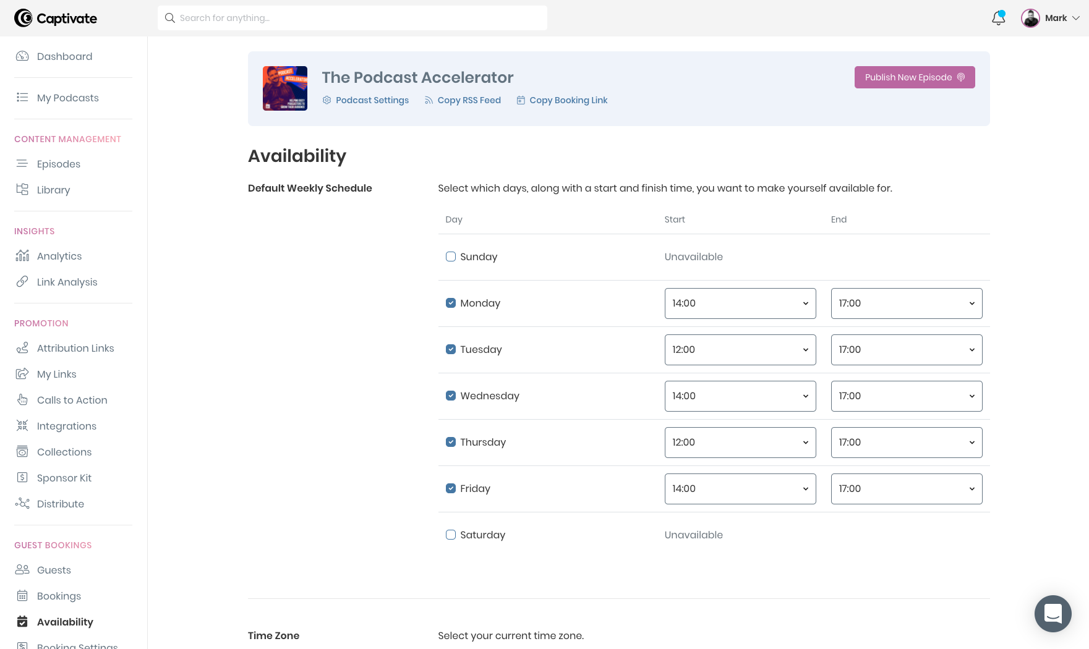
Task: Click Publish New Episode
Action: tap(914, 77)
